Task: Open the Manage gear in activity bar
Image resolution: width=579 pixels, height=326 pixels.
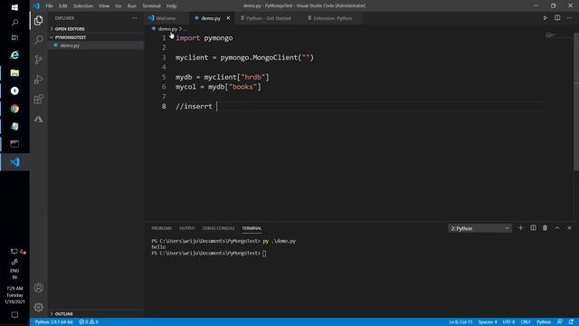Action: (38, 307)
